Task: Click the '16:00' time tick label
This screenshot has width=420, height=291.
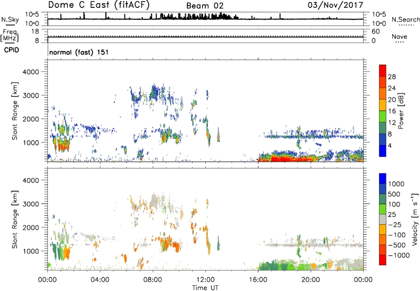Action: pyautogui.click(x=258, y=280)
